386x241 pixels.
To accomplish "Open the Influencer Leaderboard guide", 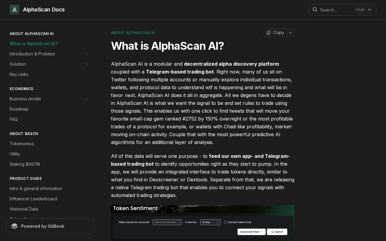I will pos(33,199).
